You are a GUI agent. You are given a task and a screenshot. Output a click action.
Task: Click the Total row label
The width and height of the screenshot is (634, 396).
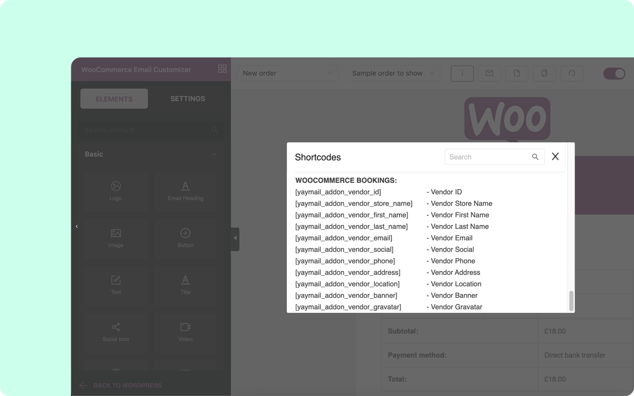(x=397, y=379)
